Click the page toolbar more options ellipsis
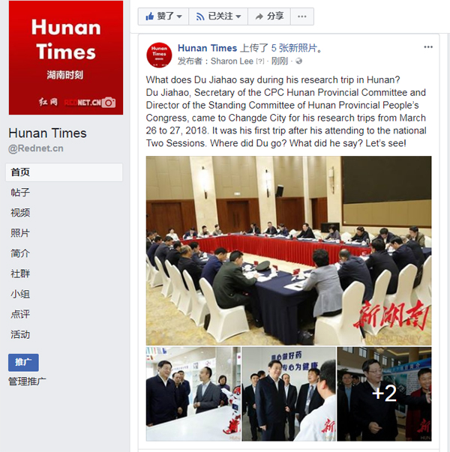 (302, 16)
